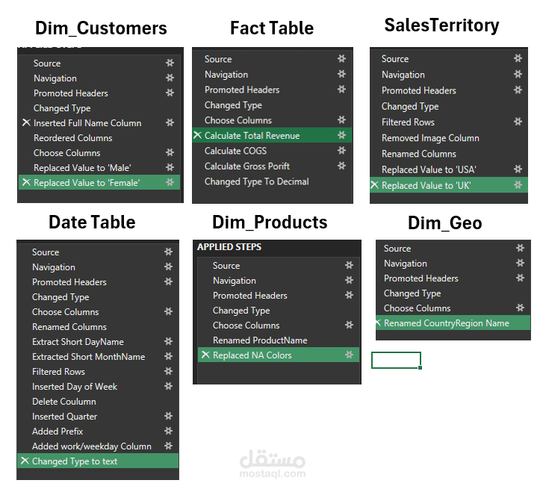The width and height of the screenshot is (546, 489).
Task: Select the Removed Image Column step
Action: pos(430,138)
